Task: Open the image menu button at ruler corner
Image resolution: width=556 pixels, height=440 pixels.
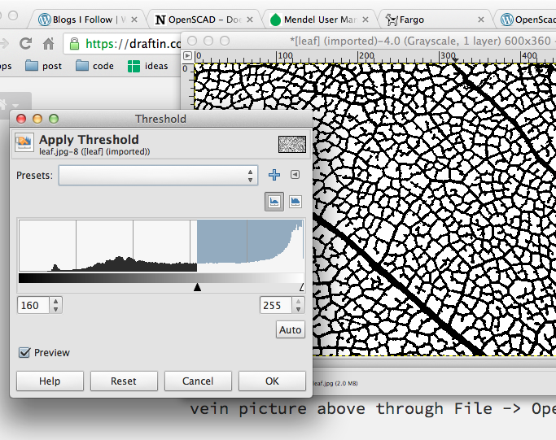Action: coord(188,56)
